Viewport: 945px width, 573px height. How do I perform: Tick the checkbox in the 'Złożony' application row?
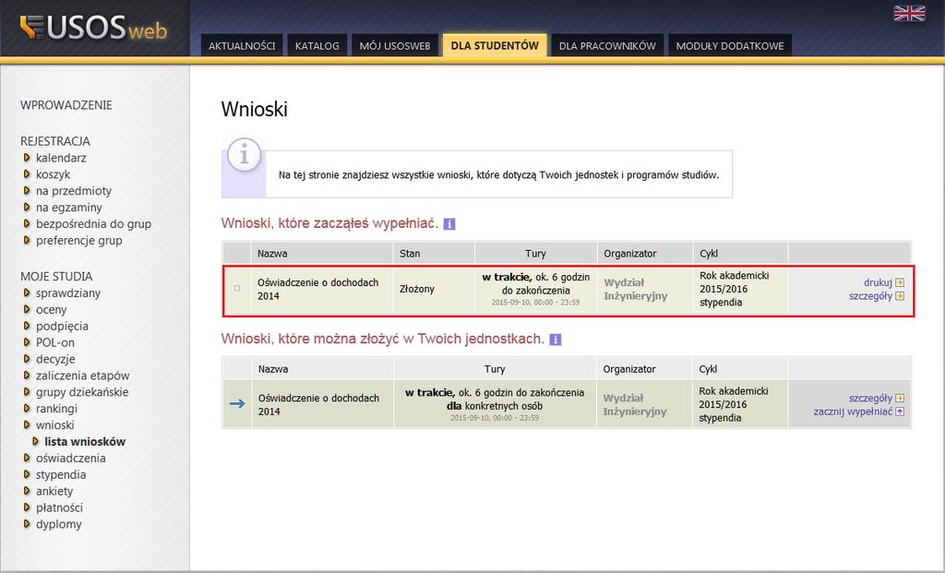[236, 288]
